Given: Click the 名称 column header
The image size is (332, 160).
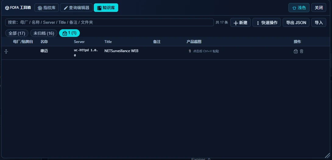Looking at the screenshot, I should pos(44,42).
